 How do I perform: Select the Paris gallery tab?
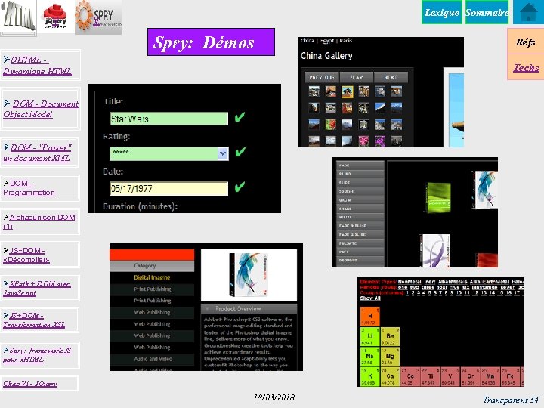pos(346,41)
